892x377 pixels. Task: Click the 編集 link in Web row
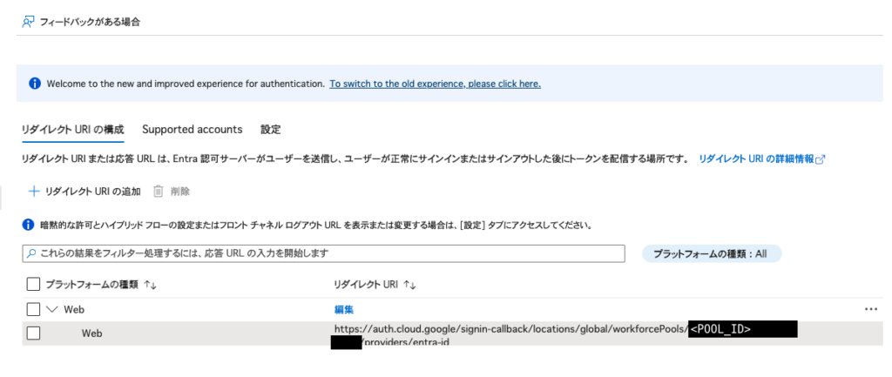pyautogui.click(x=343, y=309)
